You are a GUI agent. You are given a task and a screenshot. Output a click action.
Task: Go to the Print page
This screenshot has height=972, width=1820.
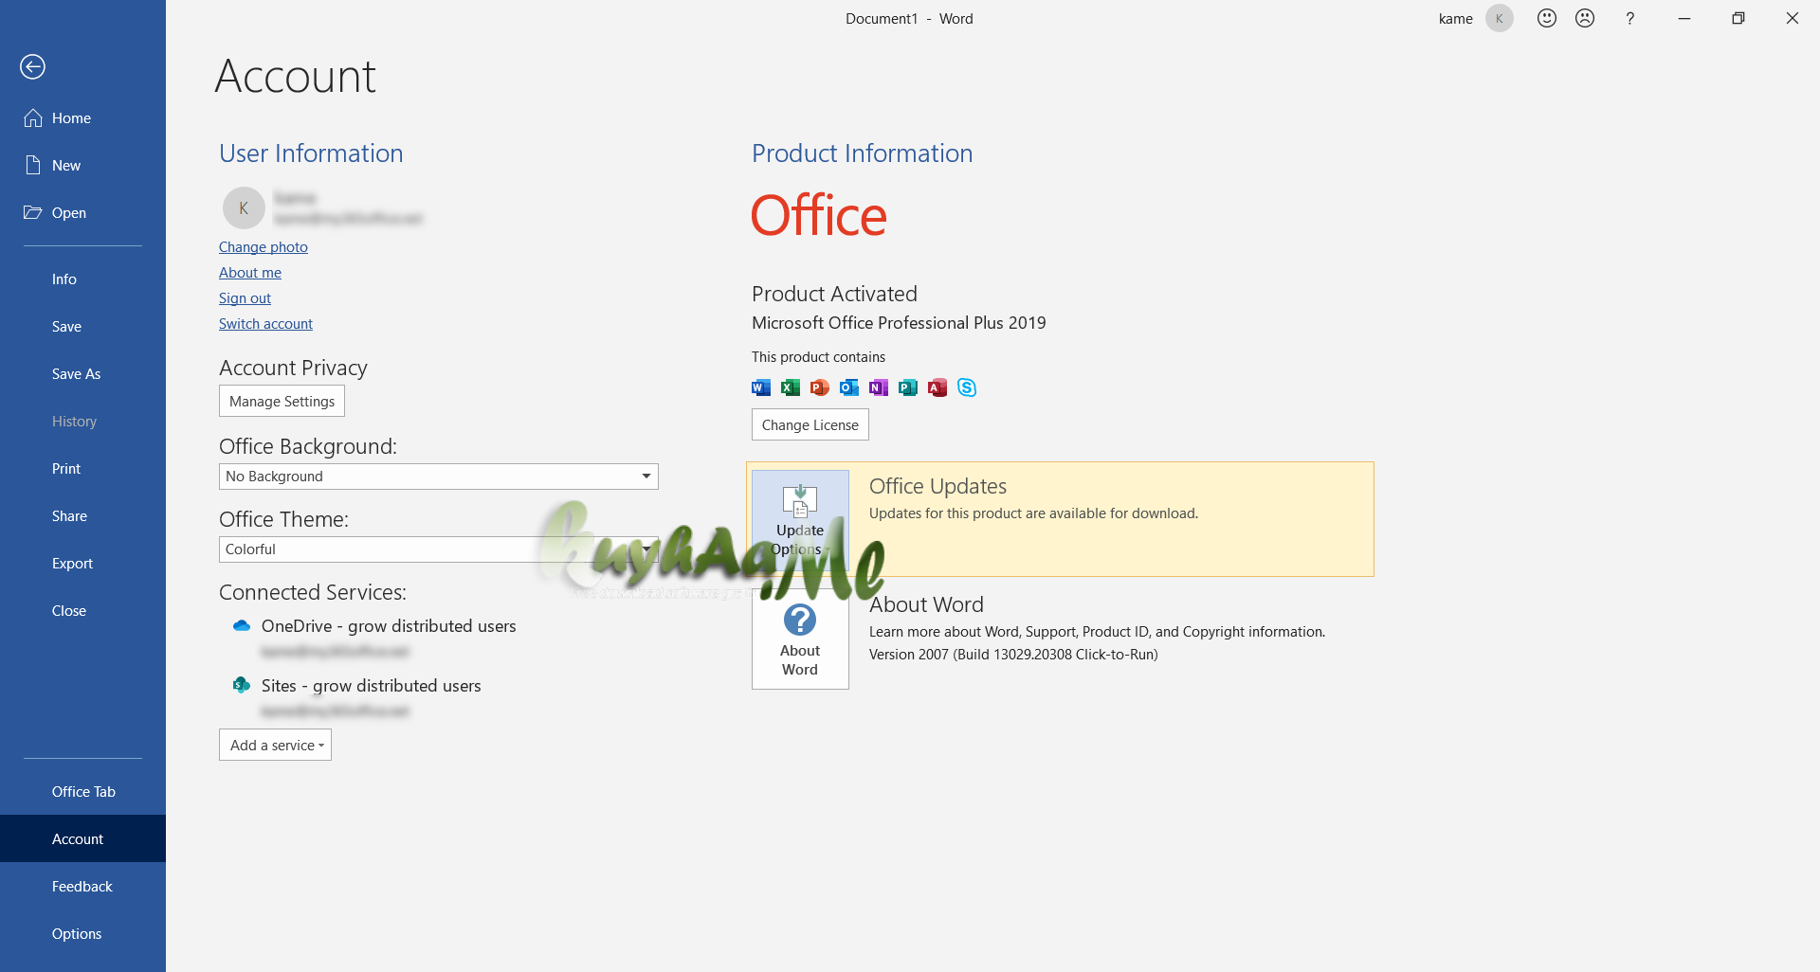82,469
